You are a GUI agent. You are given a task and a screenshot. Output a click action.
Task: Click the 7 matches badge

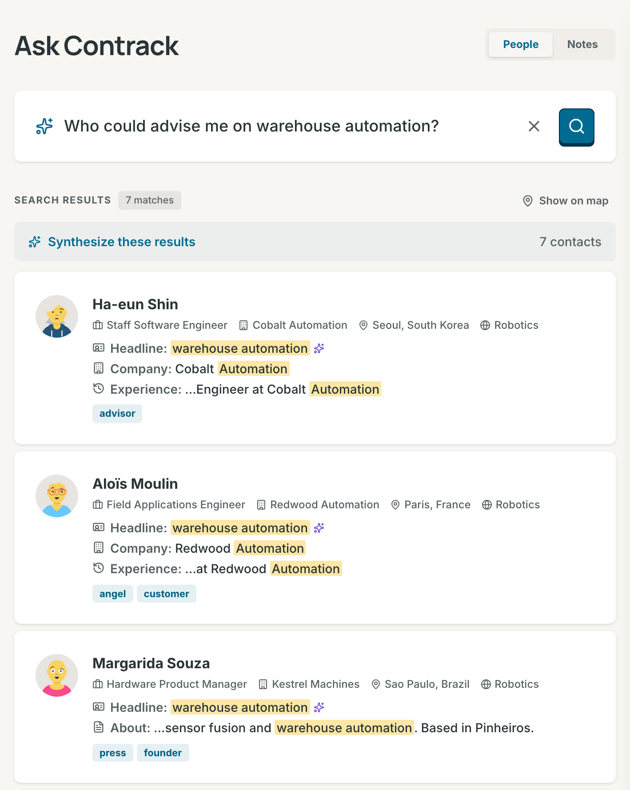[x=150, y=200]
